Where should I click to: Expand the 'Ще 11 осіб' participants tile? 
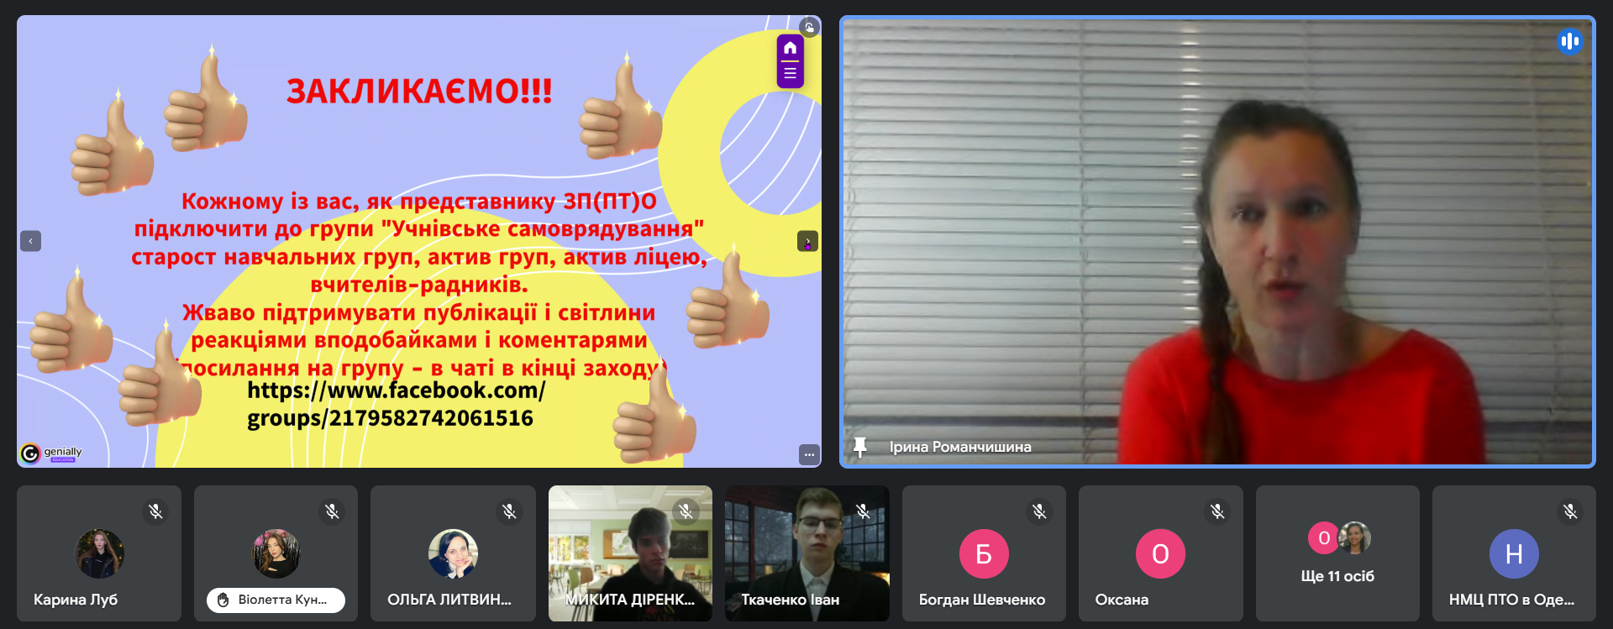click(1337, 553)
